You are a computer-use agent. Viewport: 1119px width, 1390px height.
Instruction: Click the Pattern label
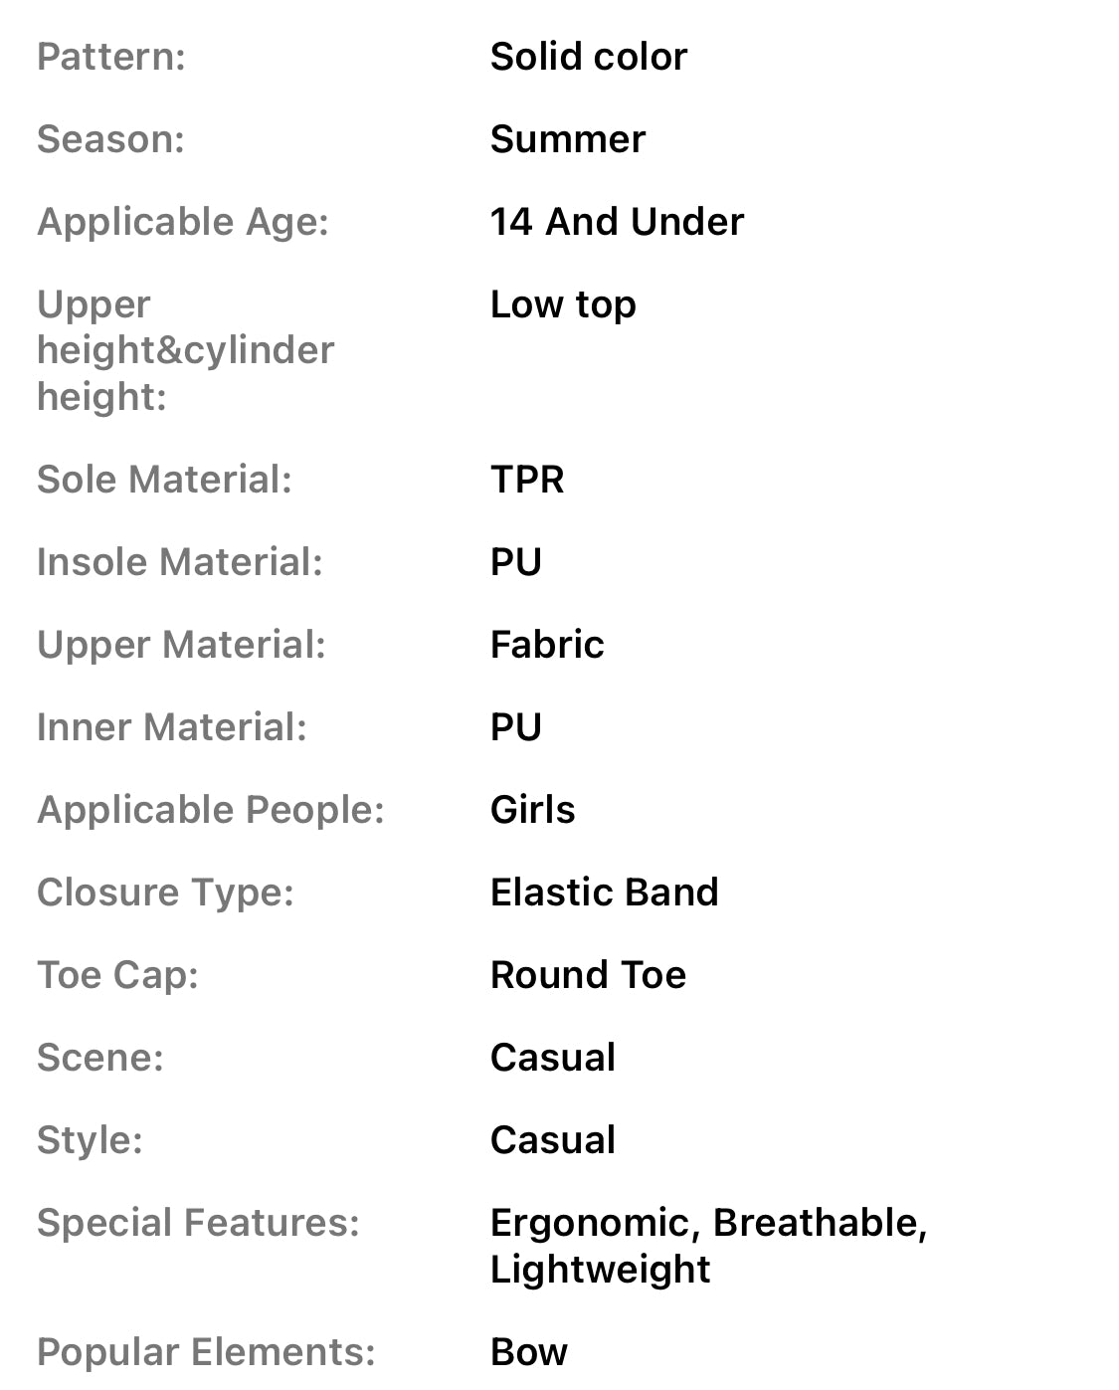coord(111,57)
